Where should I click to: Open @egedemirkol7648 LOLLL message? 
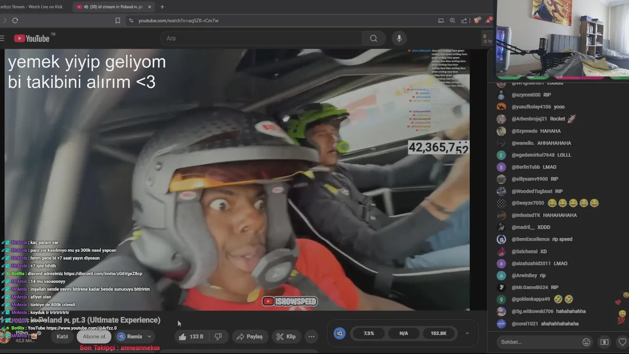point(541,155)
